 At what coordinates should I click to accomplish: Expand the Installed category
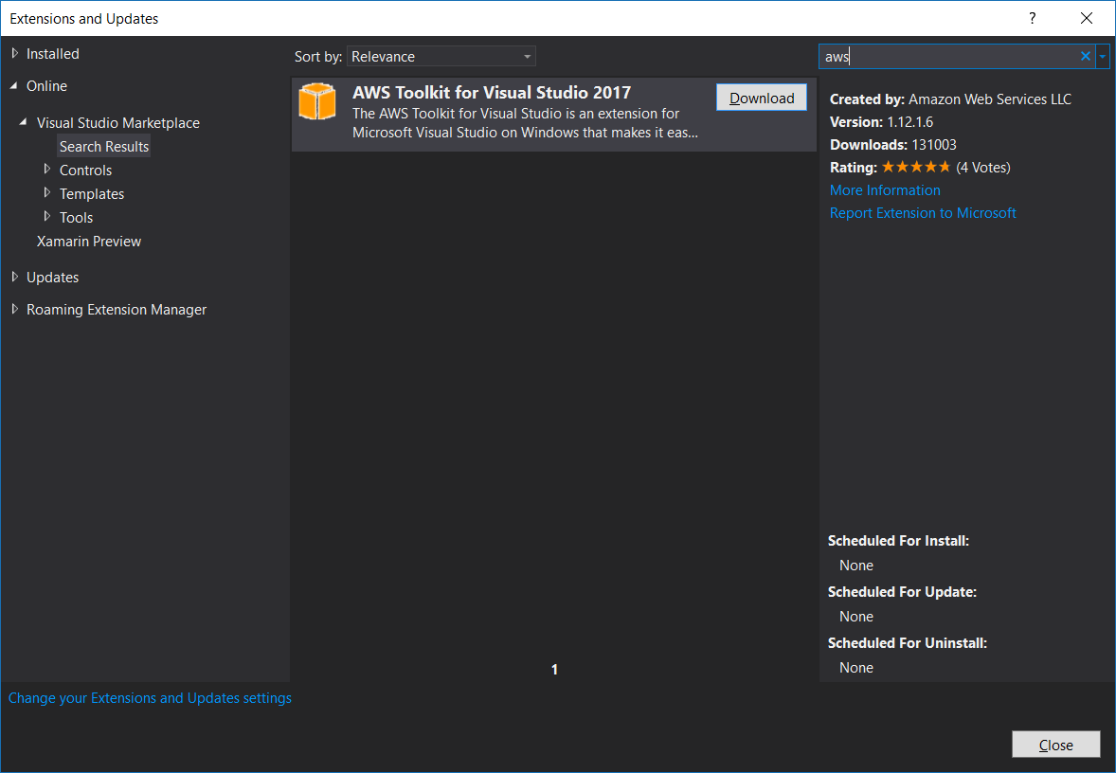click(x=15, y=54)
